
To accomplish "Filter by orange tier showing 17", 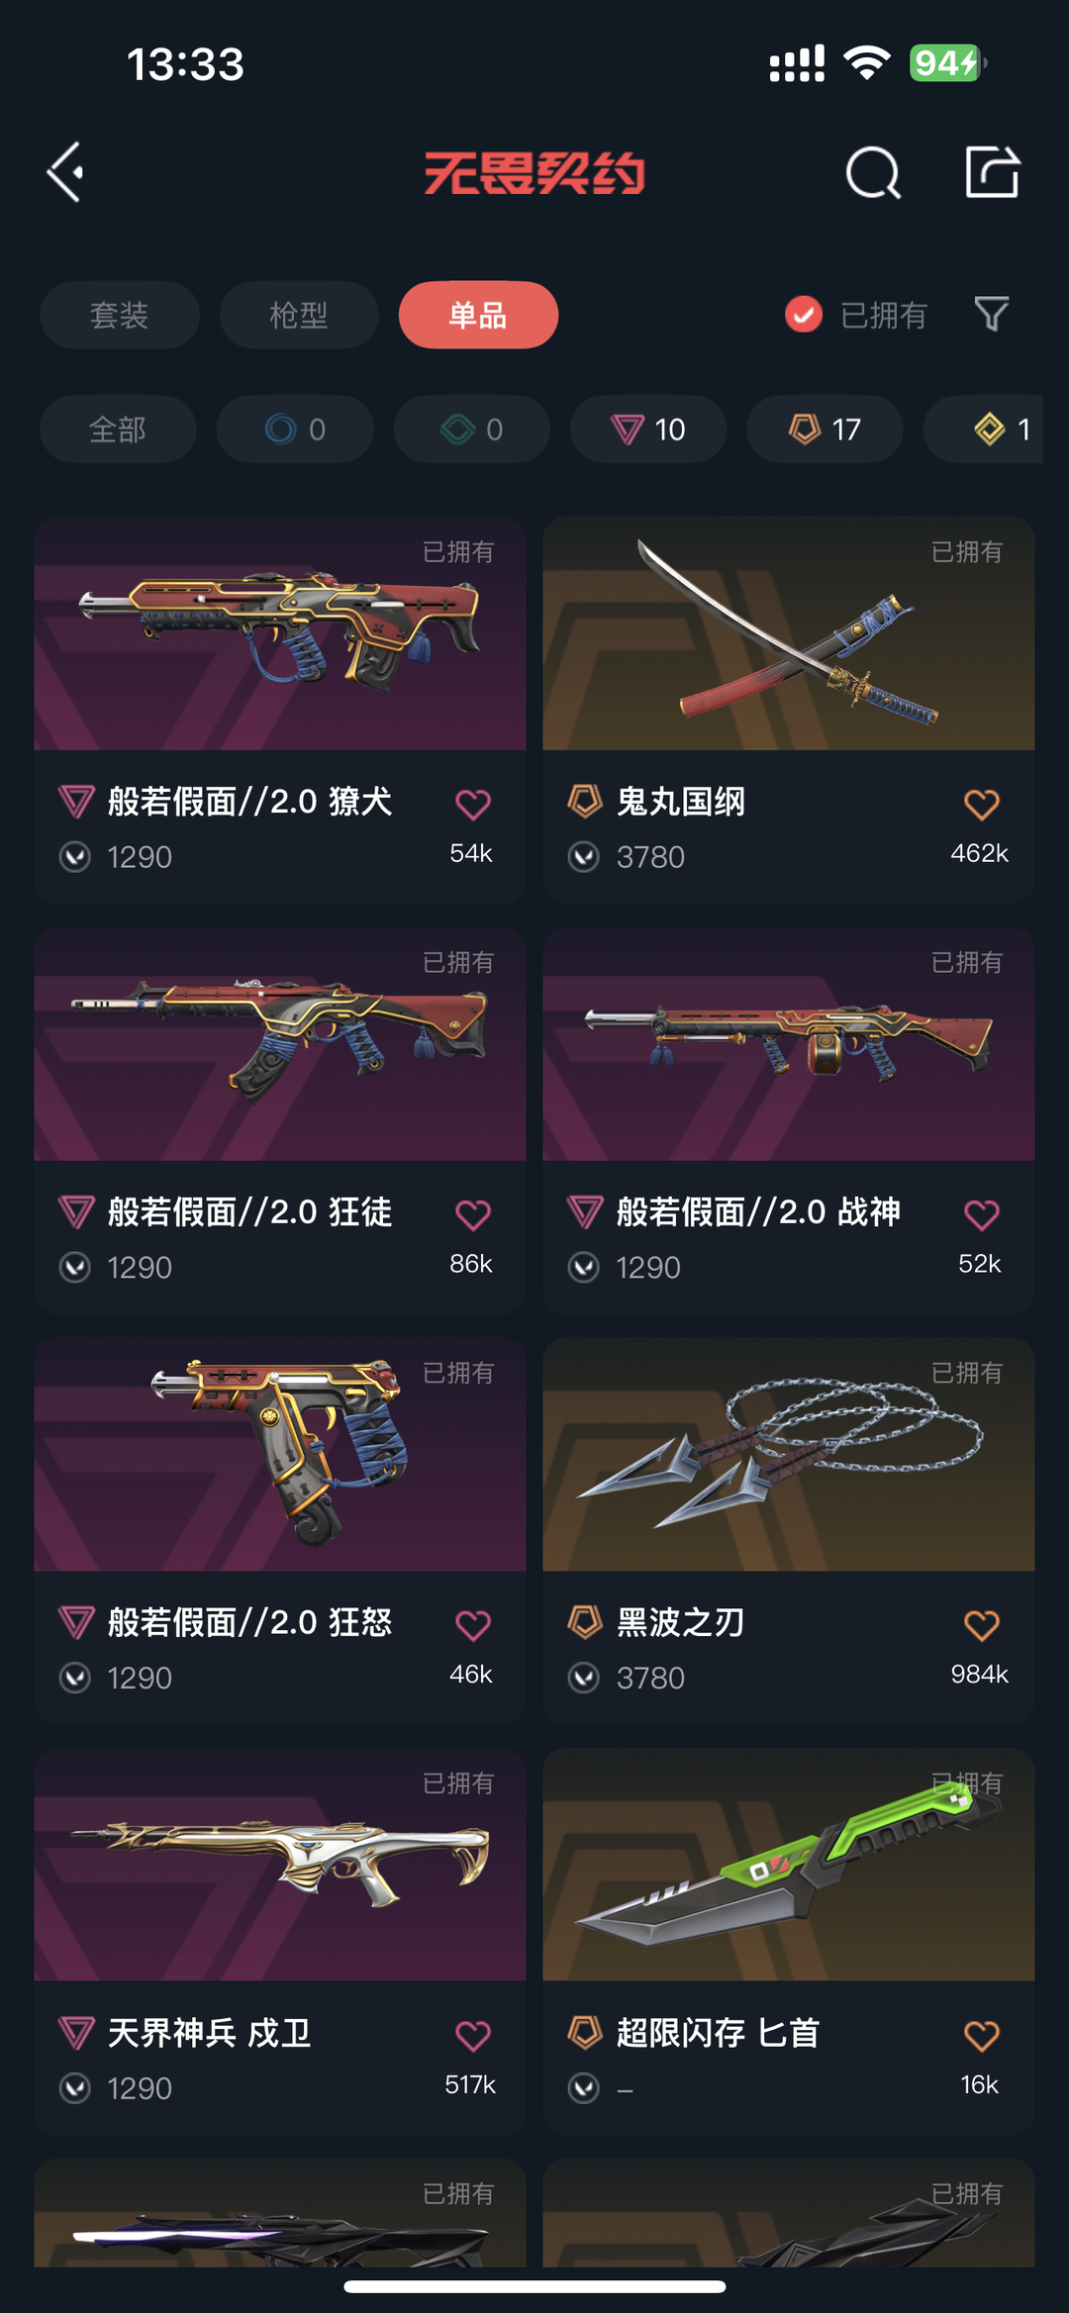I will (825, 429).
